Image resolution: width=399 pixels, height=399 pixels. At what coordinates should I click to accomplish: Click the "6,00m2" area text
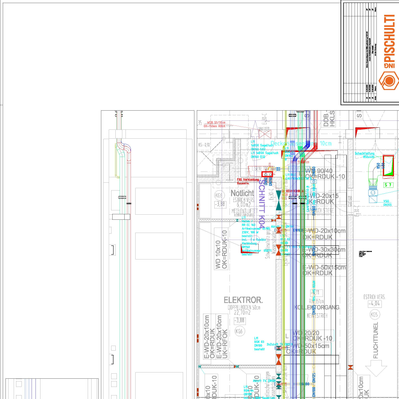tap(244, 205)
